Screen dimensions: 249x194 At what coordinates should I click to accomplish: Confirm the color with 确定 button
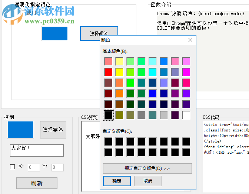(x=117, y=181)
